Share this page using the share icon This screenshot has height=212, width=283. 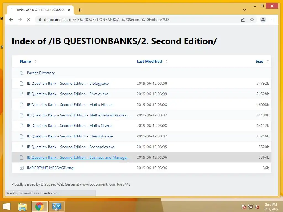tap(243, 20)
